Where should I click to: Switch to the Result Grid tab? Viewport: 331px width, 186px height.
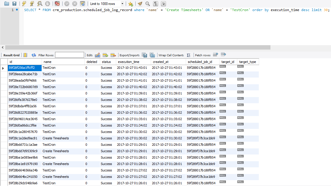coord(11,55)
